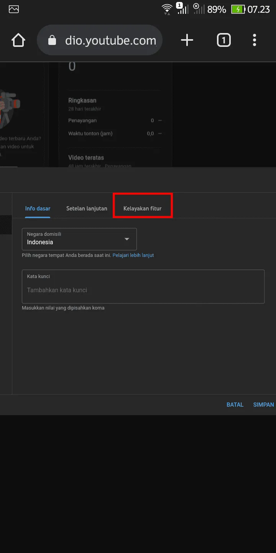Tap the Wi-Fi status icon
The image size is (276, 553).
click(x=167, y=9)
